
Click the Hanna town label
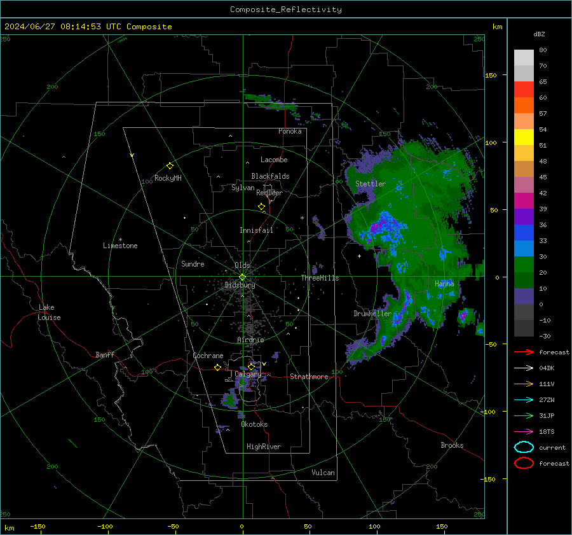444,283
